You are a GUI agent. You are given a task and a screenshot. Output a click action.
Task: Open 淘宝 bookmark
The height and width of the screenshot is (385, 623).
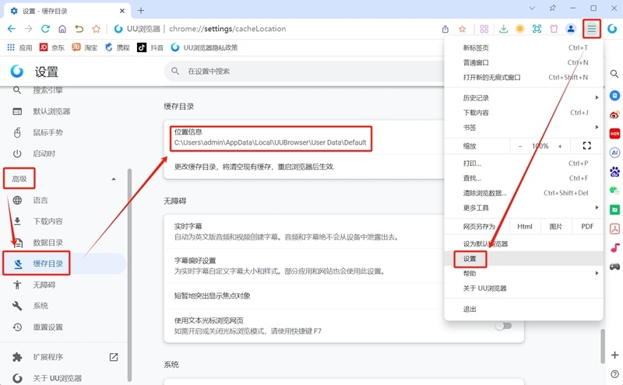tap(84, 47)
